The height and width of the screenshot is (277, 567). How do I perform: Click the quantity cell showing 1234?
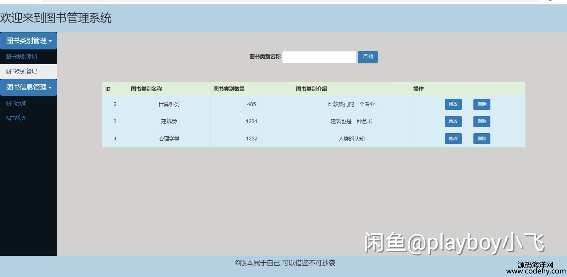251,121
